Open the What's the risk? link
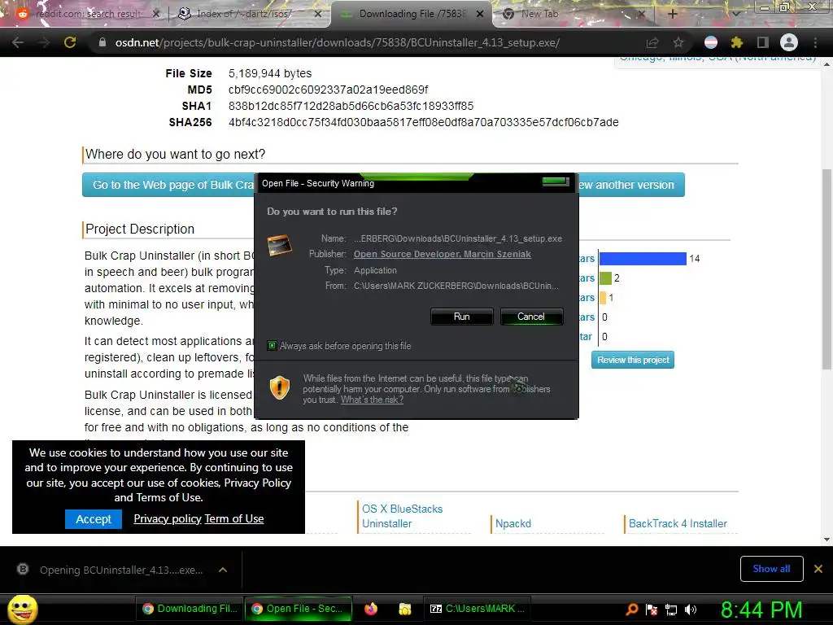Screen dimensions: 833x625 372,400
